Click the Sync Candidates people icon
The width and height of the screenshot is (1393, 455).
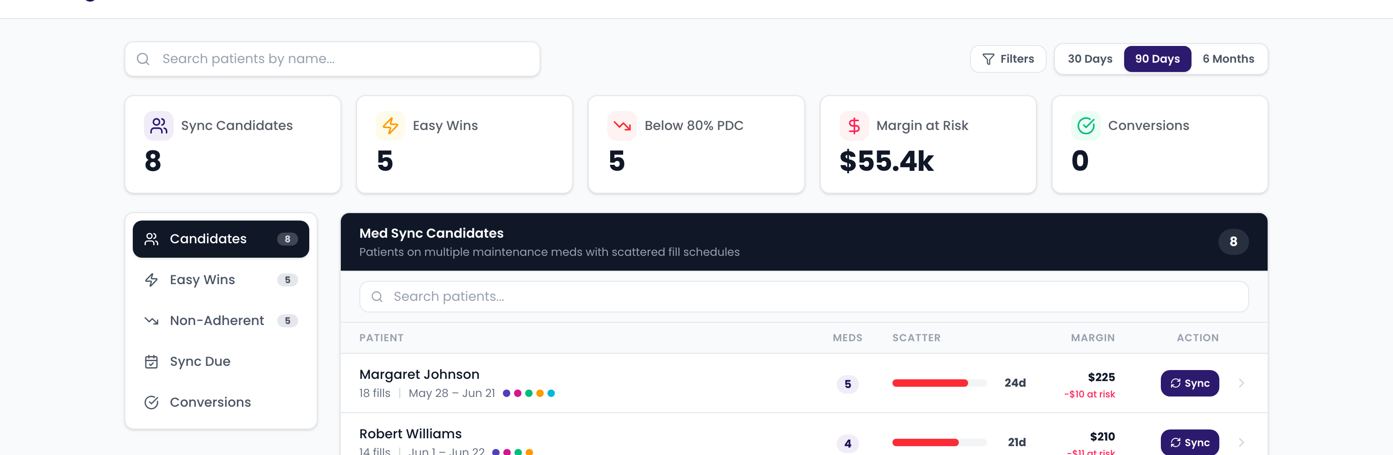pyautogui.click(x=158, y=125)
